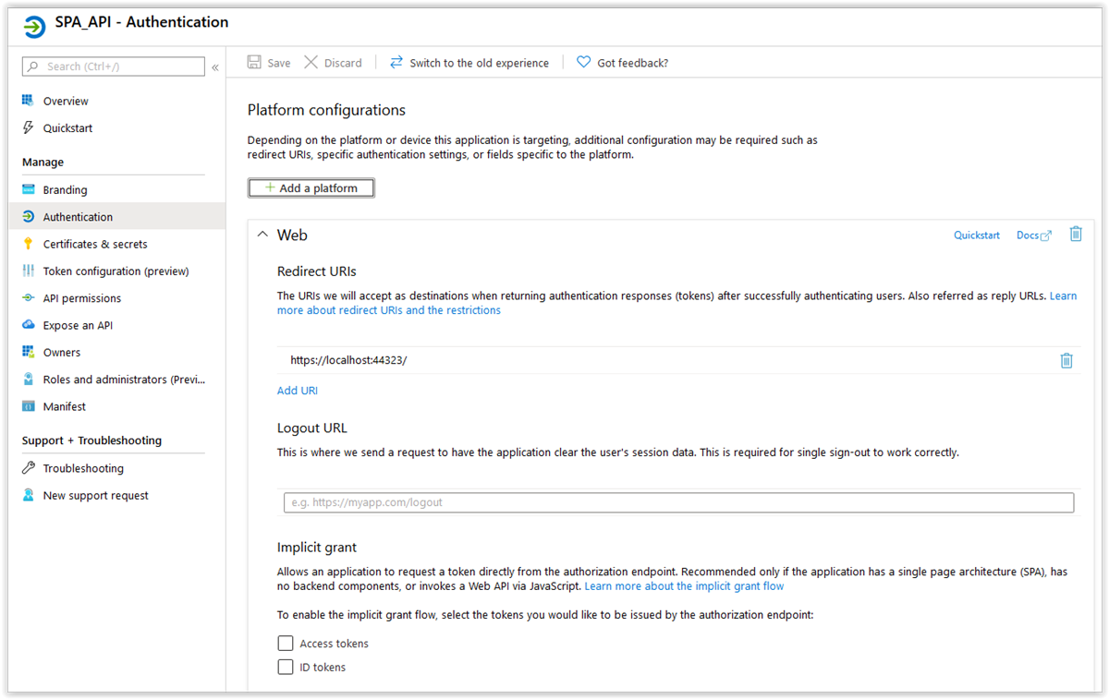1109x699 pixels.
Task: Click the Save disk icon
Action: pos(254,63)
